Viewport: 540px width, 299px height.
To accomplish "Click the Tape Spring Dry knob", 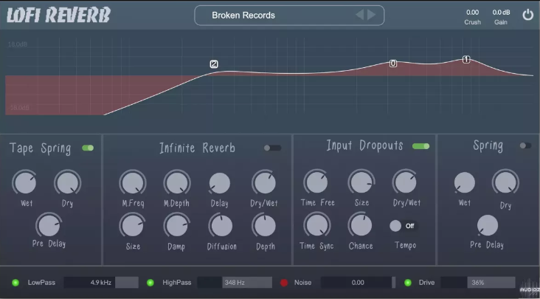I will (67, 183).
